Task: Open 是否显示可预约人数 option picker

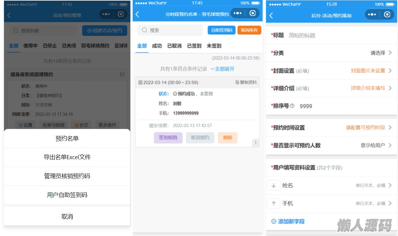Action: tap(376, 145)
